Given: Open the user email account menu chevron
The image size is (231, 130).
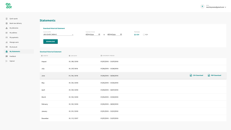Looking at the screenshot, I should coord(225,7).
